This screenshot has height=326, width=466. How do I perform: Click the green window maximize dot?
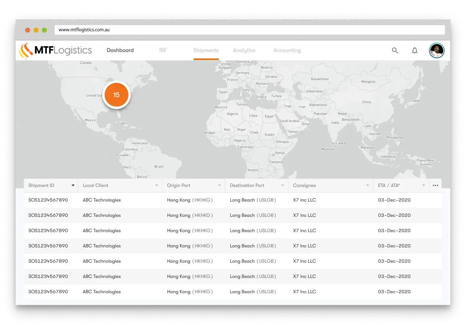(44, 30)
